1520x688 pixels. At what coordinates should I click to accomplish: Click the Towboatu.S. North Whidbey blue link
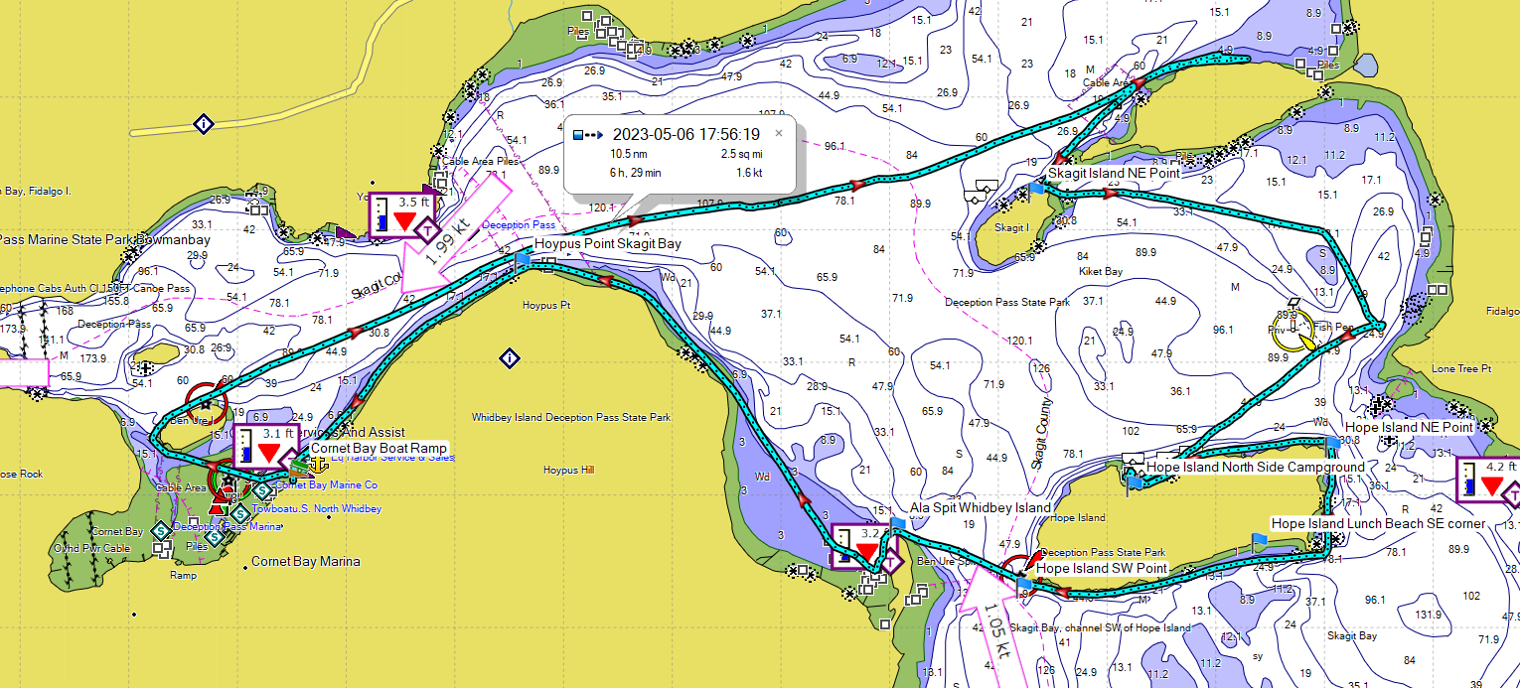316,508
